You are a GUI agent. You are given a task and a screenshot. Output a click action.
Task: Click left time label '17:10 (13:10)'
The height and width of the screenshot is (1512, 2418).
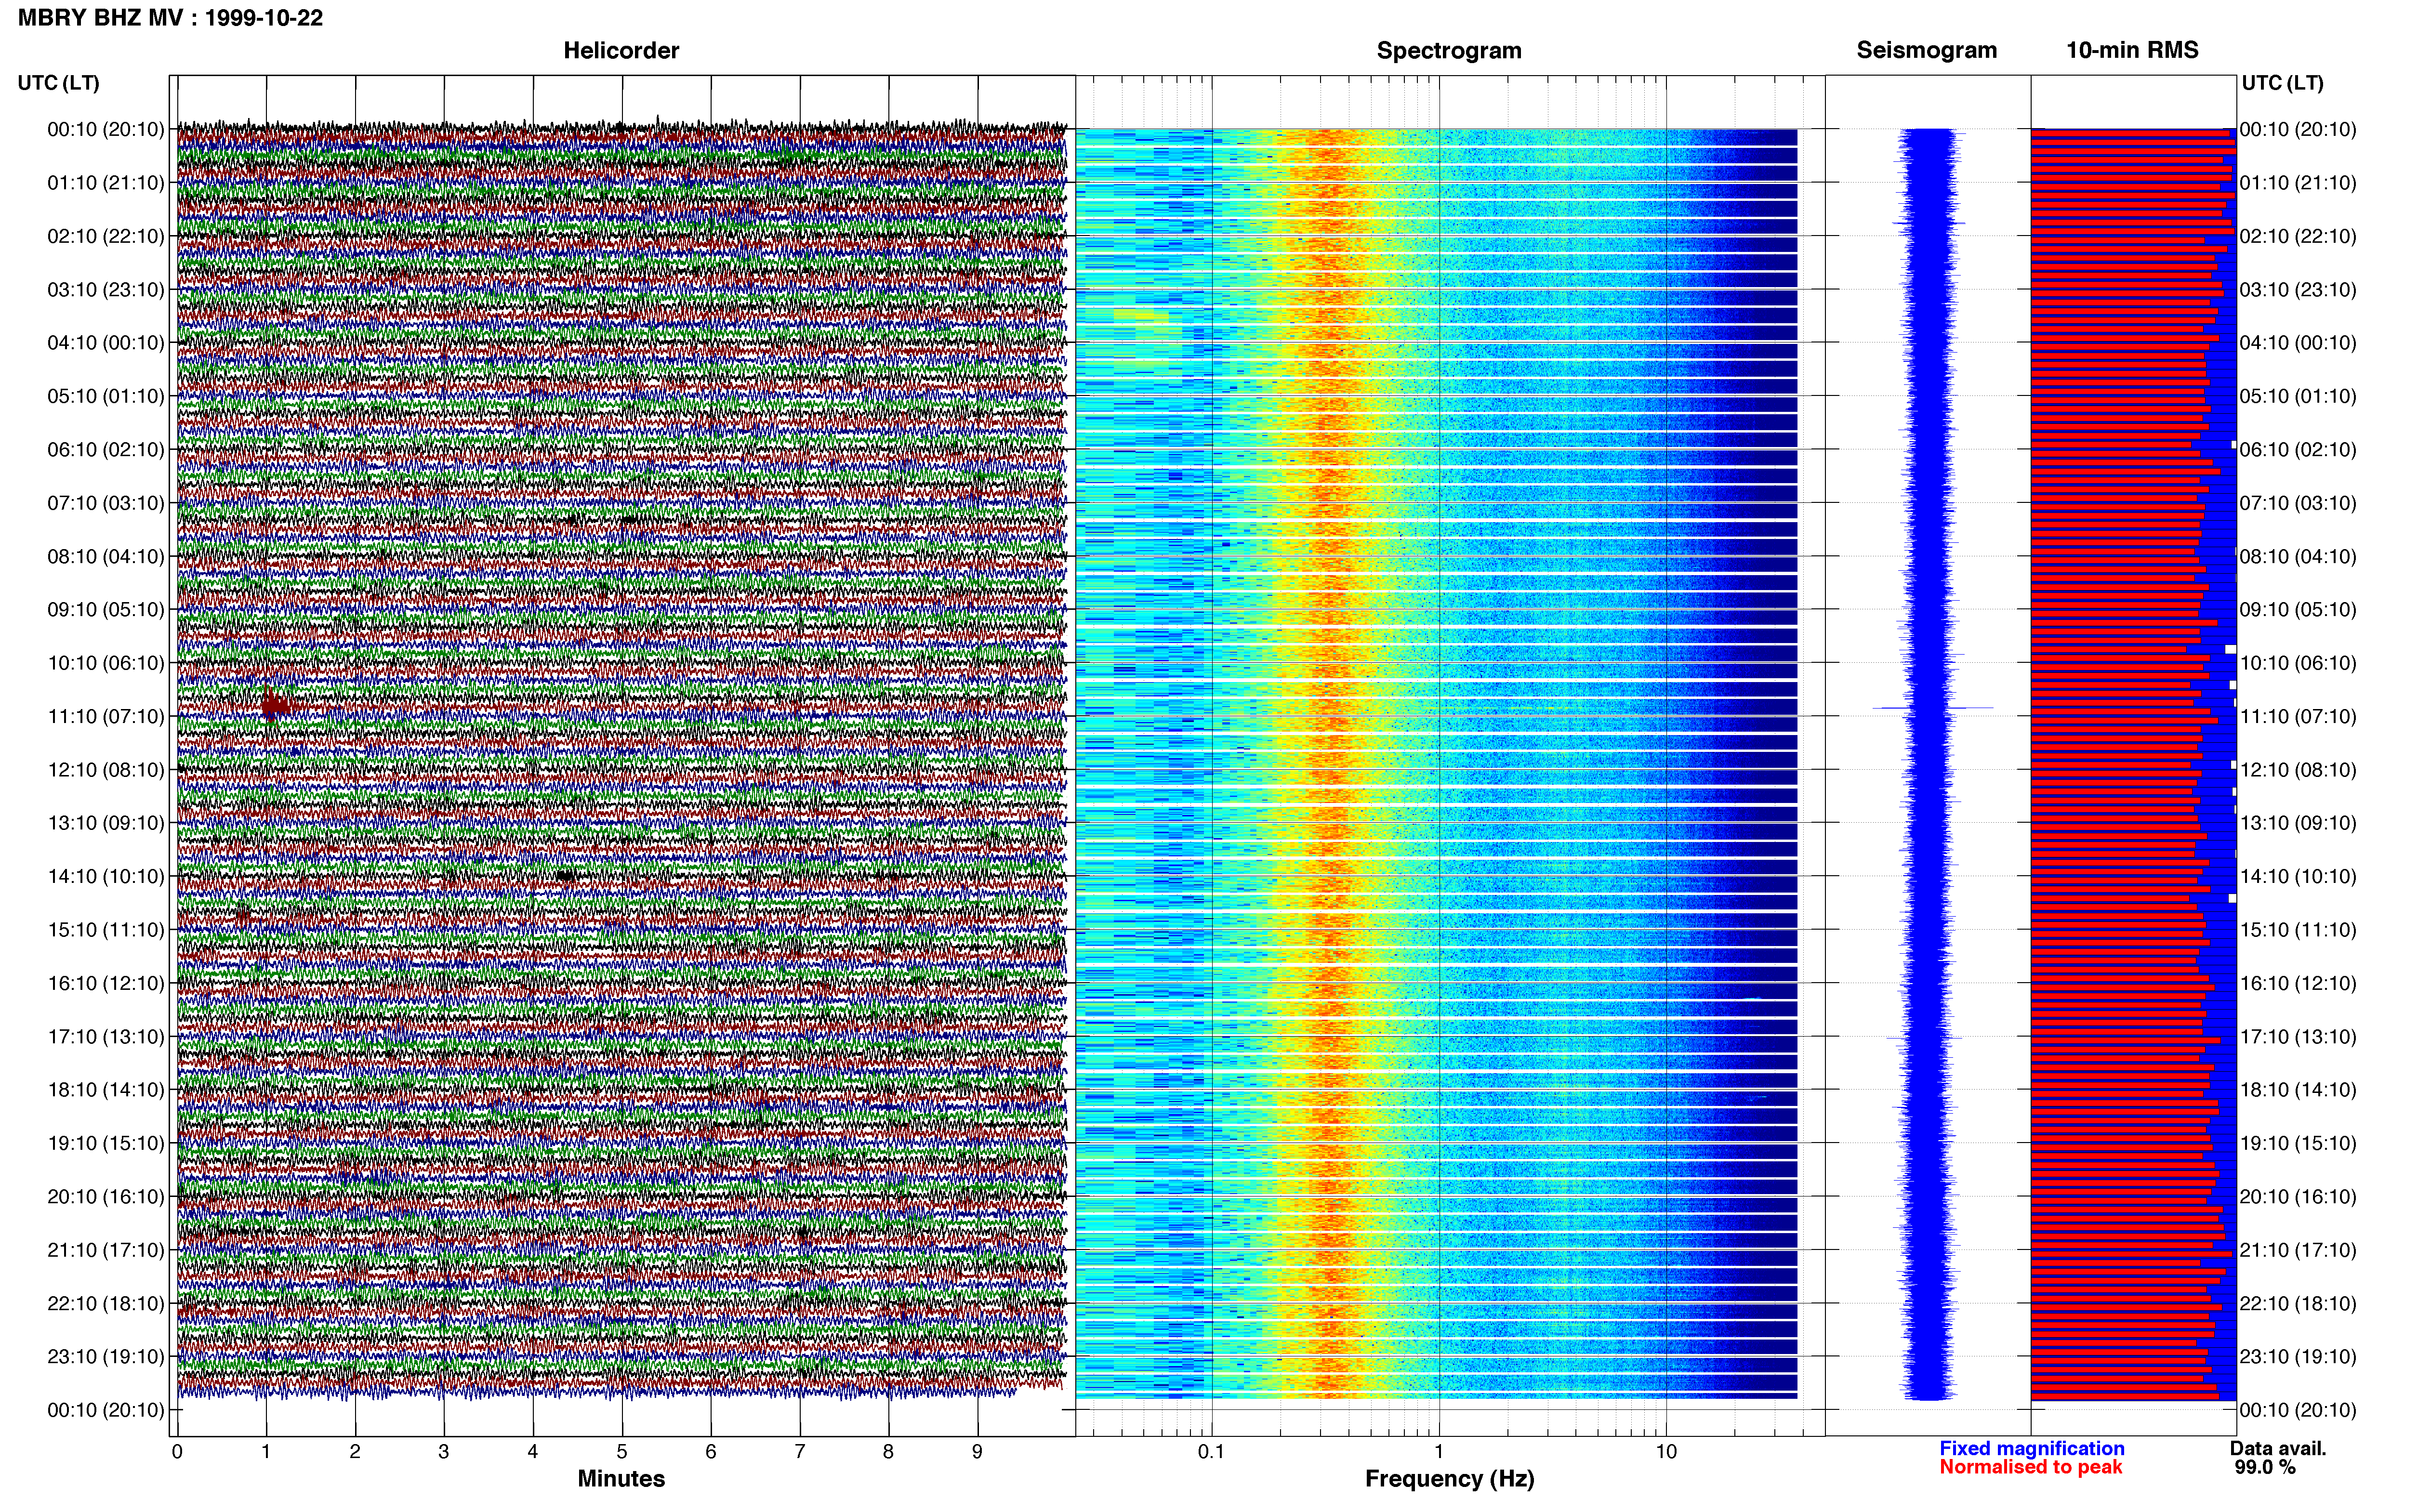(106, 1036)
